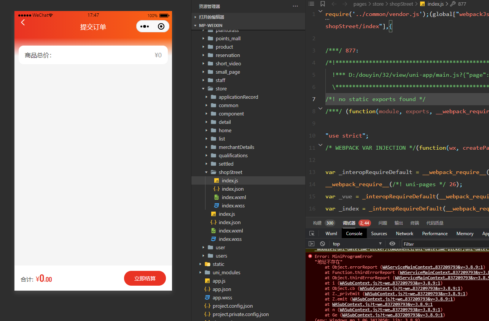Click the pages breadcrumb segment

tap(360, 4)
